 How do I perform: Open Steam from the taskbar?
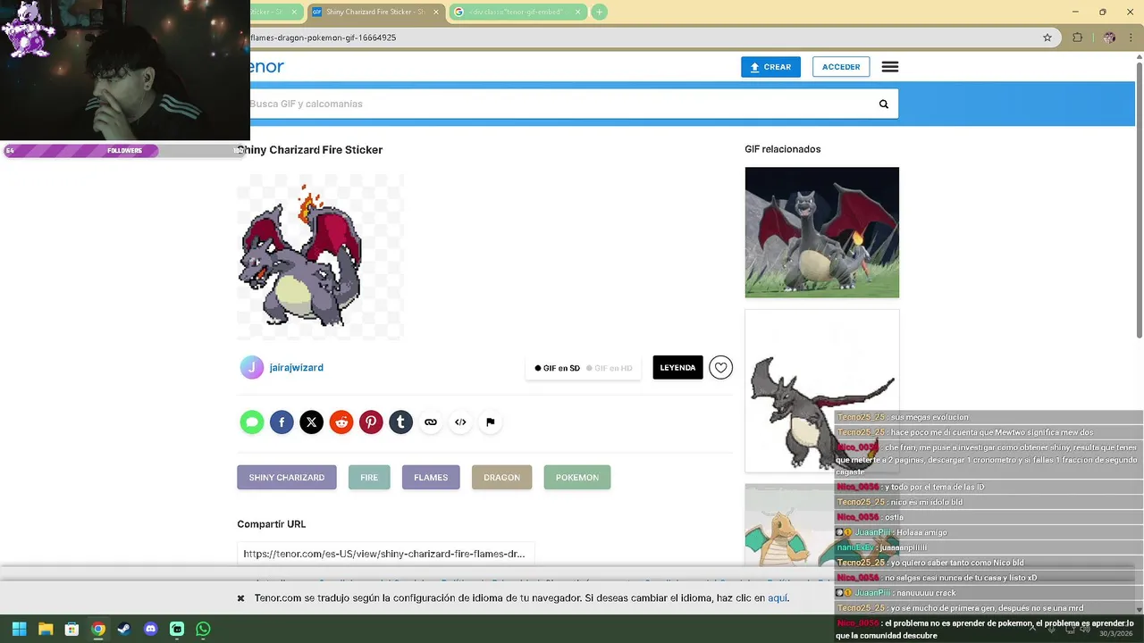tap(124, 629)
